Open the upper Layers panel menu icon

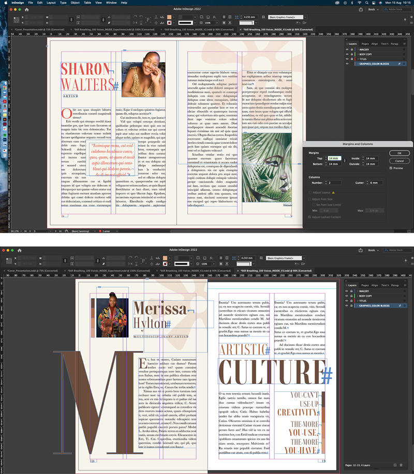click(x=404, y=44)
